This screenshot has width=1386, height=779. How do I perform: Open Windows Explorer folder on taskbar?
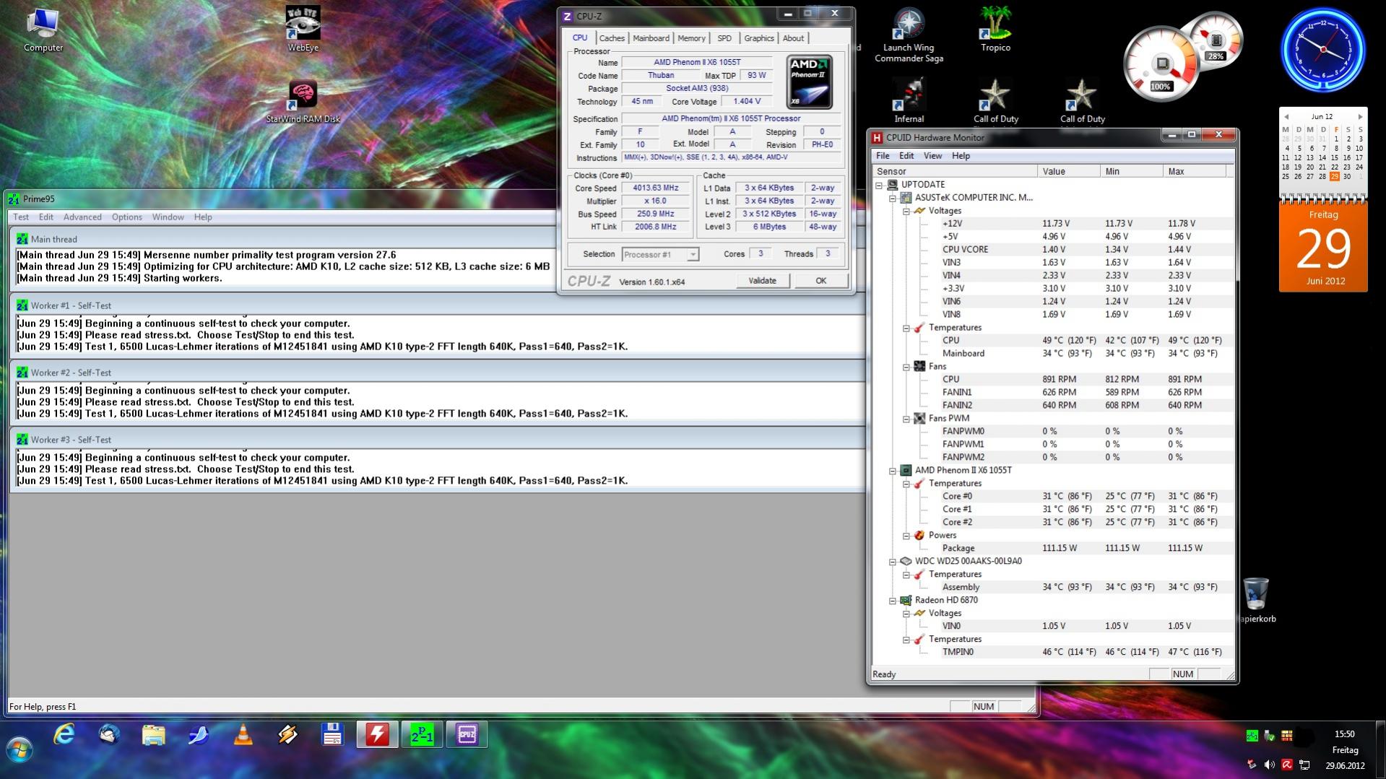154,735
